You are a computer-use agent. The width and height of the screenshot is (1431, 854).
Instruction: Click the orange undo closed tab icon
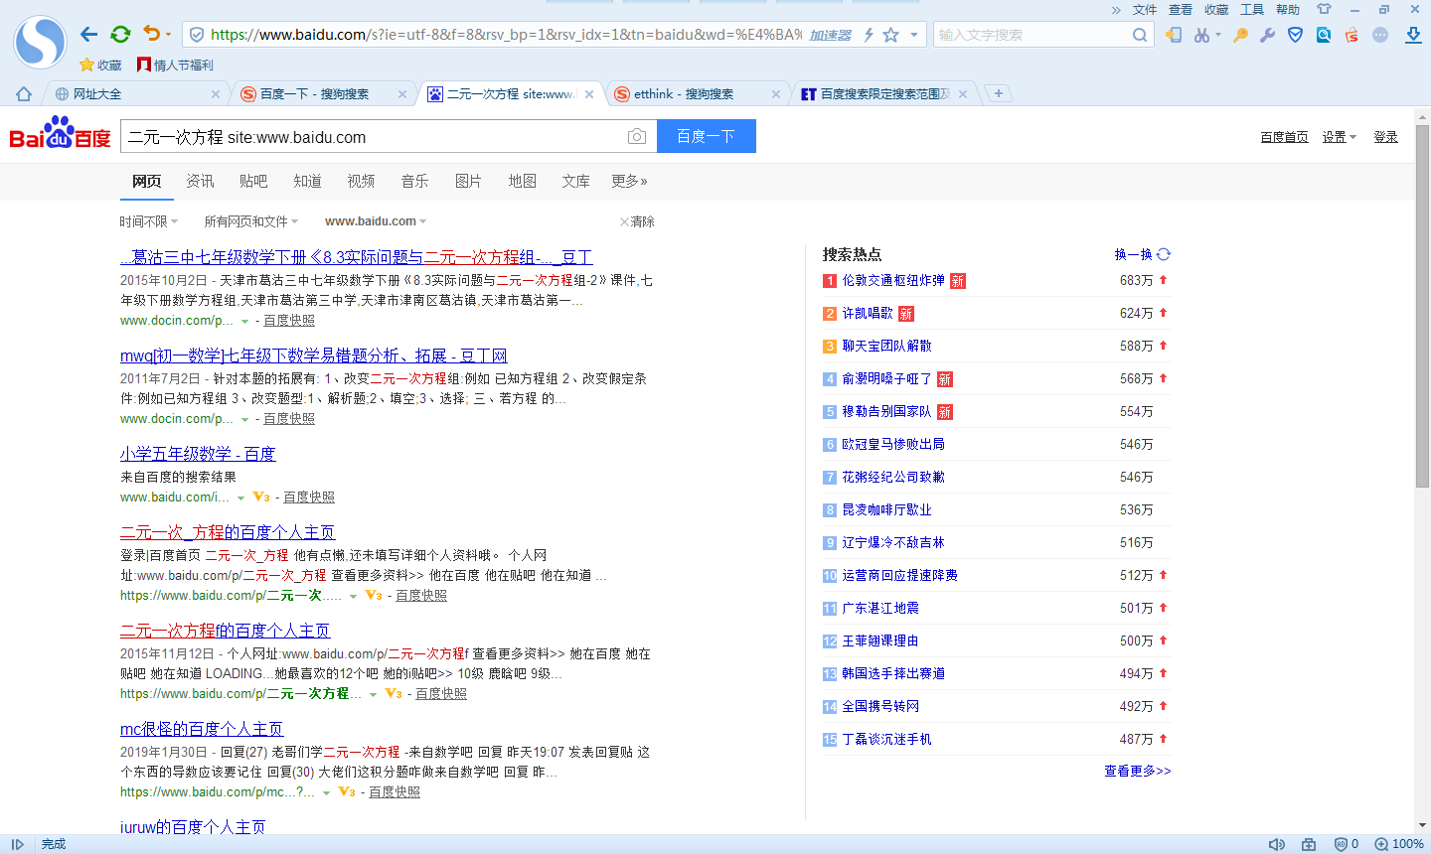coord(151,34)
